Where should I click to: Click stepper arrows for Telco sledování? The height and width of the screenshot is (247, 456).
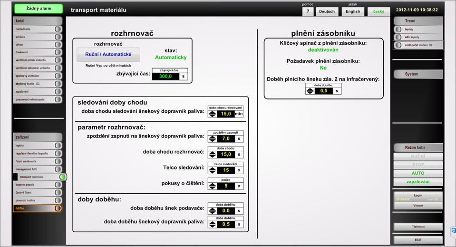tap(213, 170)
